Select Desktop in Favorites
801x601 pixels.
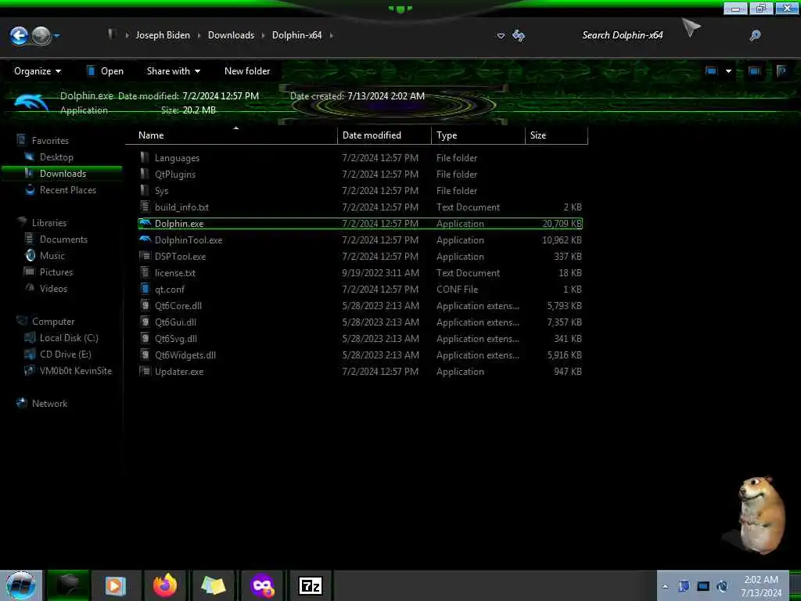click(56, 157)
